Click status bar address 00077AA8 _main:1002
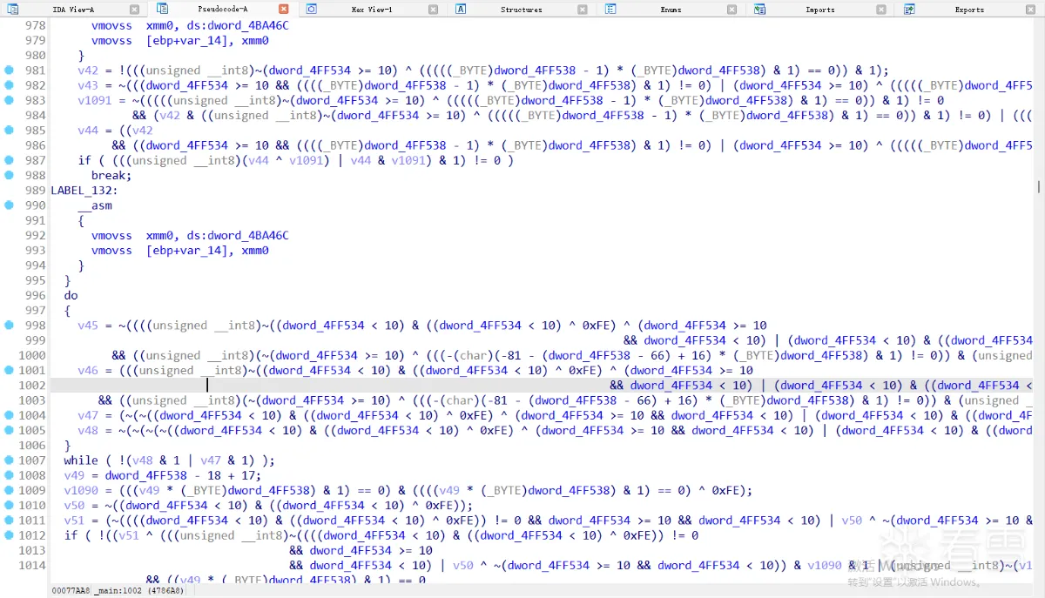 pos(118,590)
